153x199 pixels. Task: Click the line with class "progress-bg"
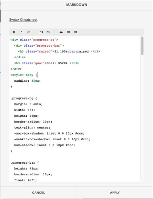(34, 40)
